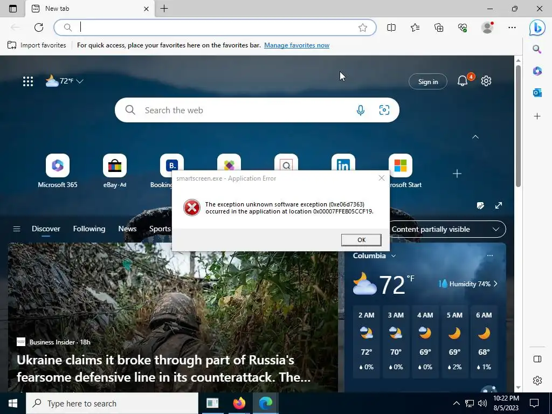Open the Collections icon

[439, 27]
